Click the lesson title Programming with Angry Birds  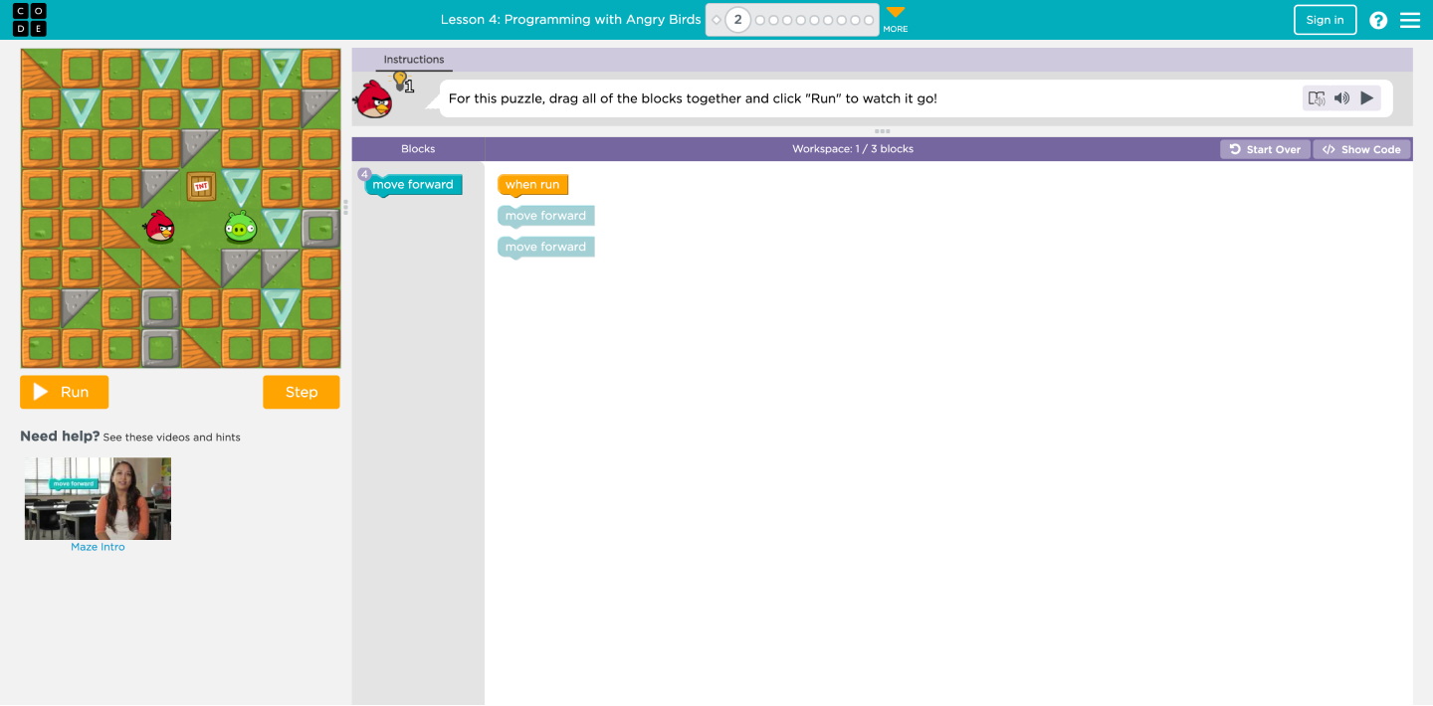(x=571, y=20)
